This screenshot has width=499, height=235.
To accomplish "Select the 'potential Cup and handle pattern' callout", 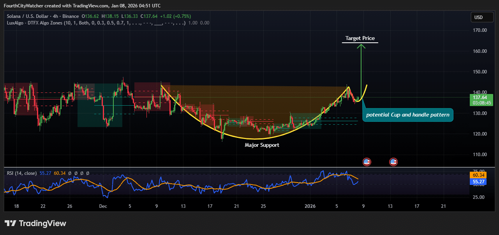I will coord(407,115).
